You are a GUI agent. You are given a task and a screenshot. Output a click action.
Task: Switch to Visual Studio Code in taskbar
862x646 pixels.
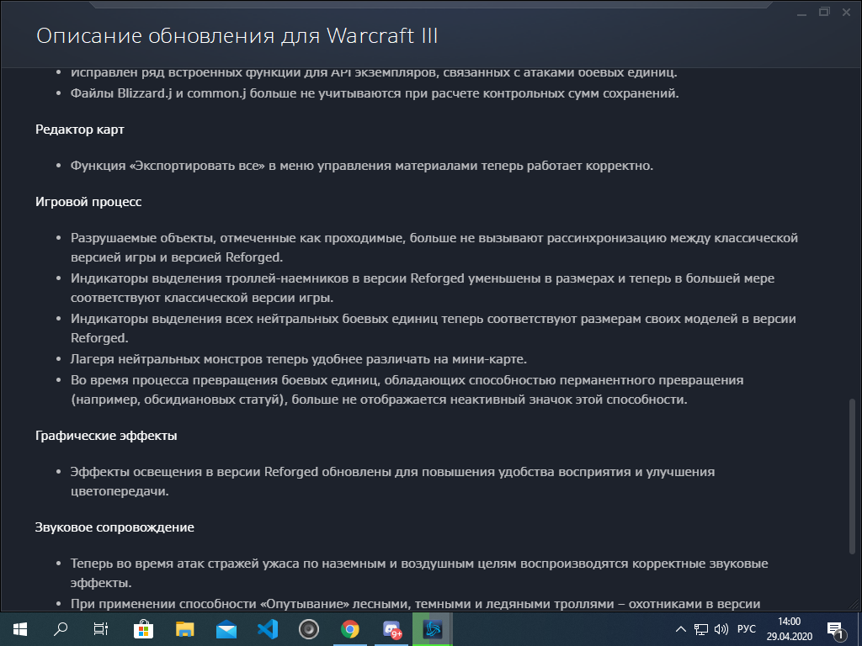coord(267,629)
